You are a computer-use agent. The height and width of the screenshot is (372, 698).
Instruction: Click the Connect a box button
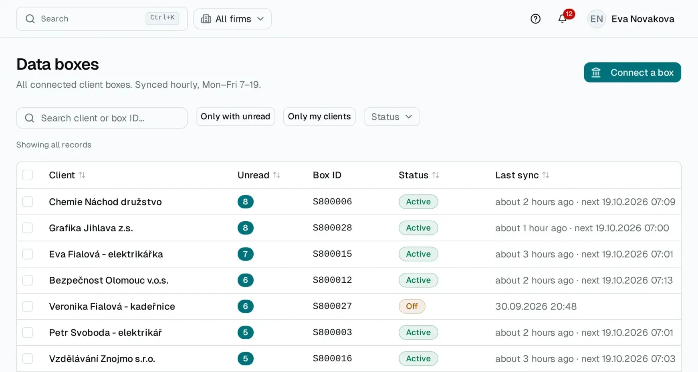(x=632, y=72)
